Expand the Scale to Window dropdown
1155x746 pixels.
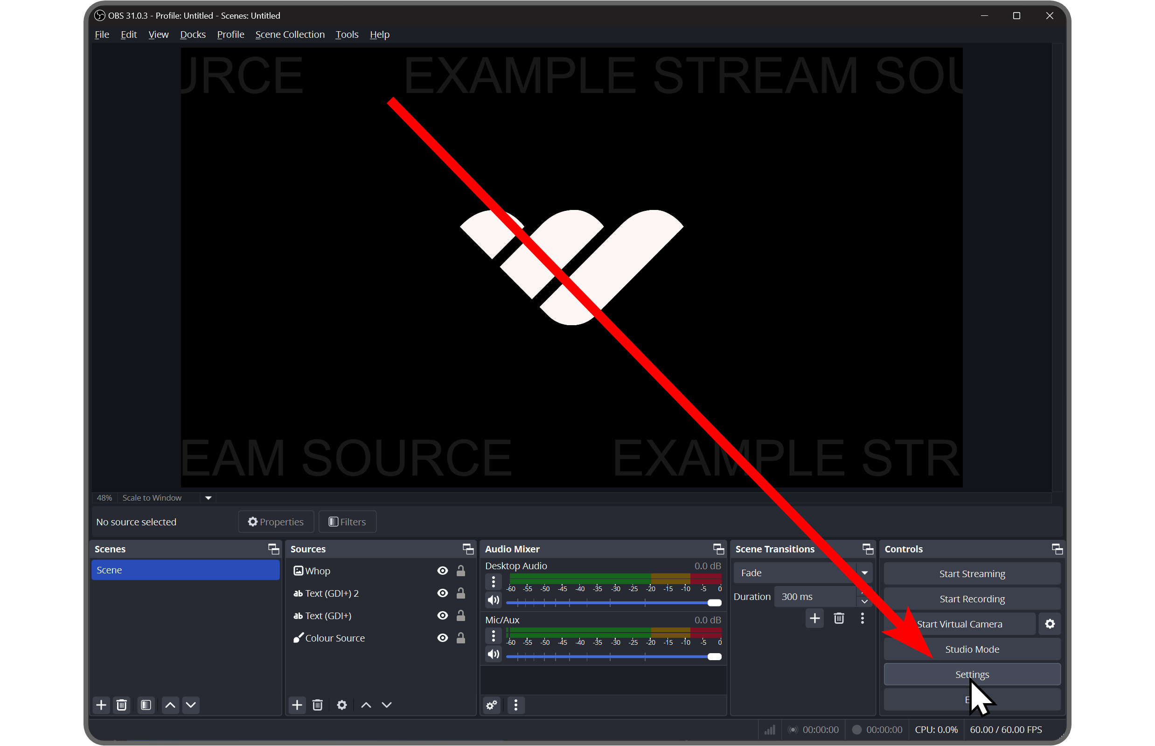(x=208, y=497)
